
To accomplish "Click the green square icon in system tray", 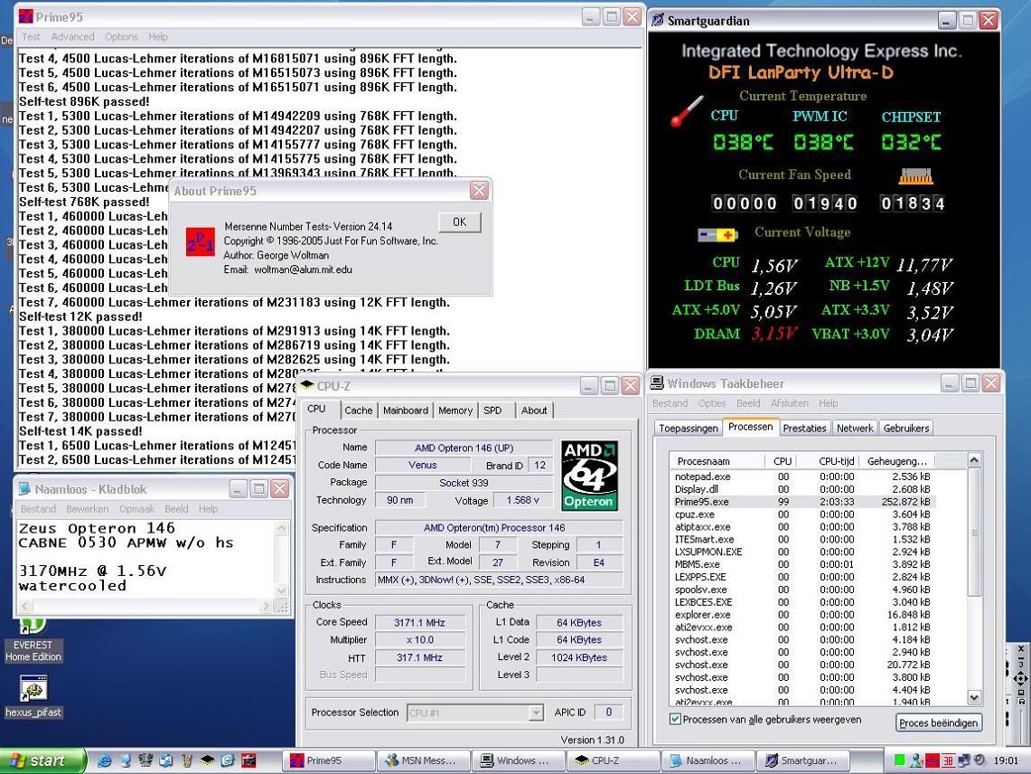I will [899, 760].
